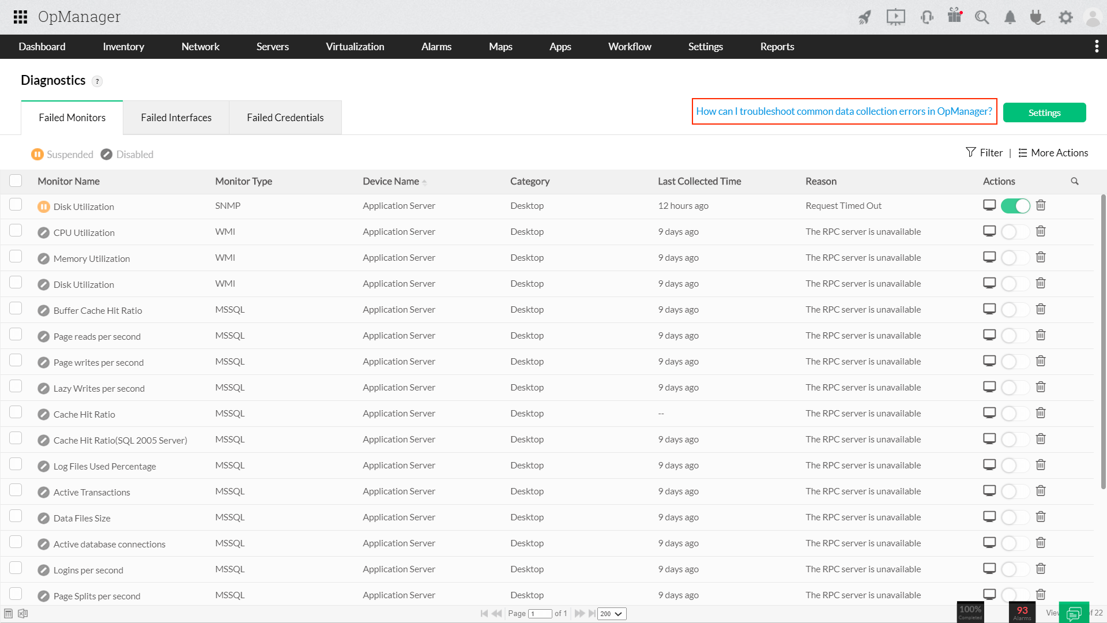
Task: Click the header magnifier search icon
Action: pos(981,17)
